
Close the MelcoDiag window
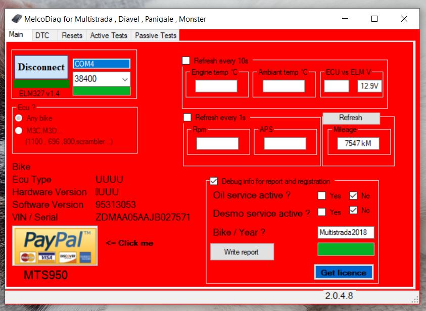coord(404,19)
